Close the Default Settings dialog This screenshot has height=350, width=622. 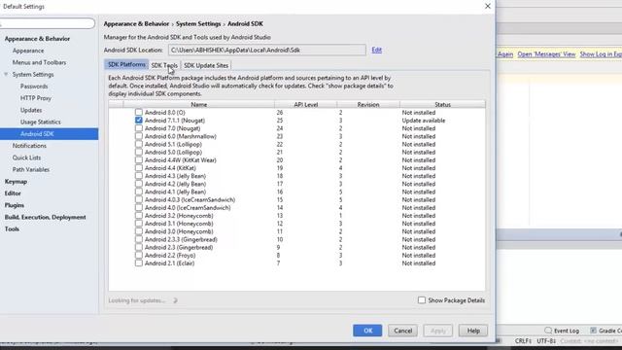[488, 7]
